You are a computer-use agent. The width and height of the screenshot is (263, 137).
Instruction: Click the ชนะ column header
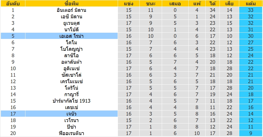151,4
